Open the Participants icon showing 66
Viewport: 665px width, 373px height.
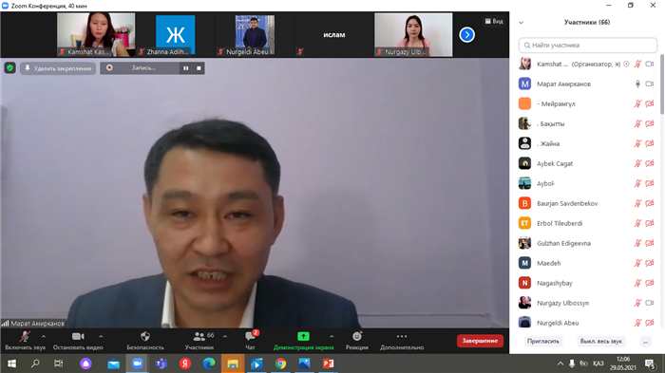click(199, 337)
